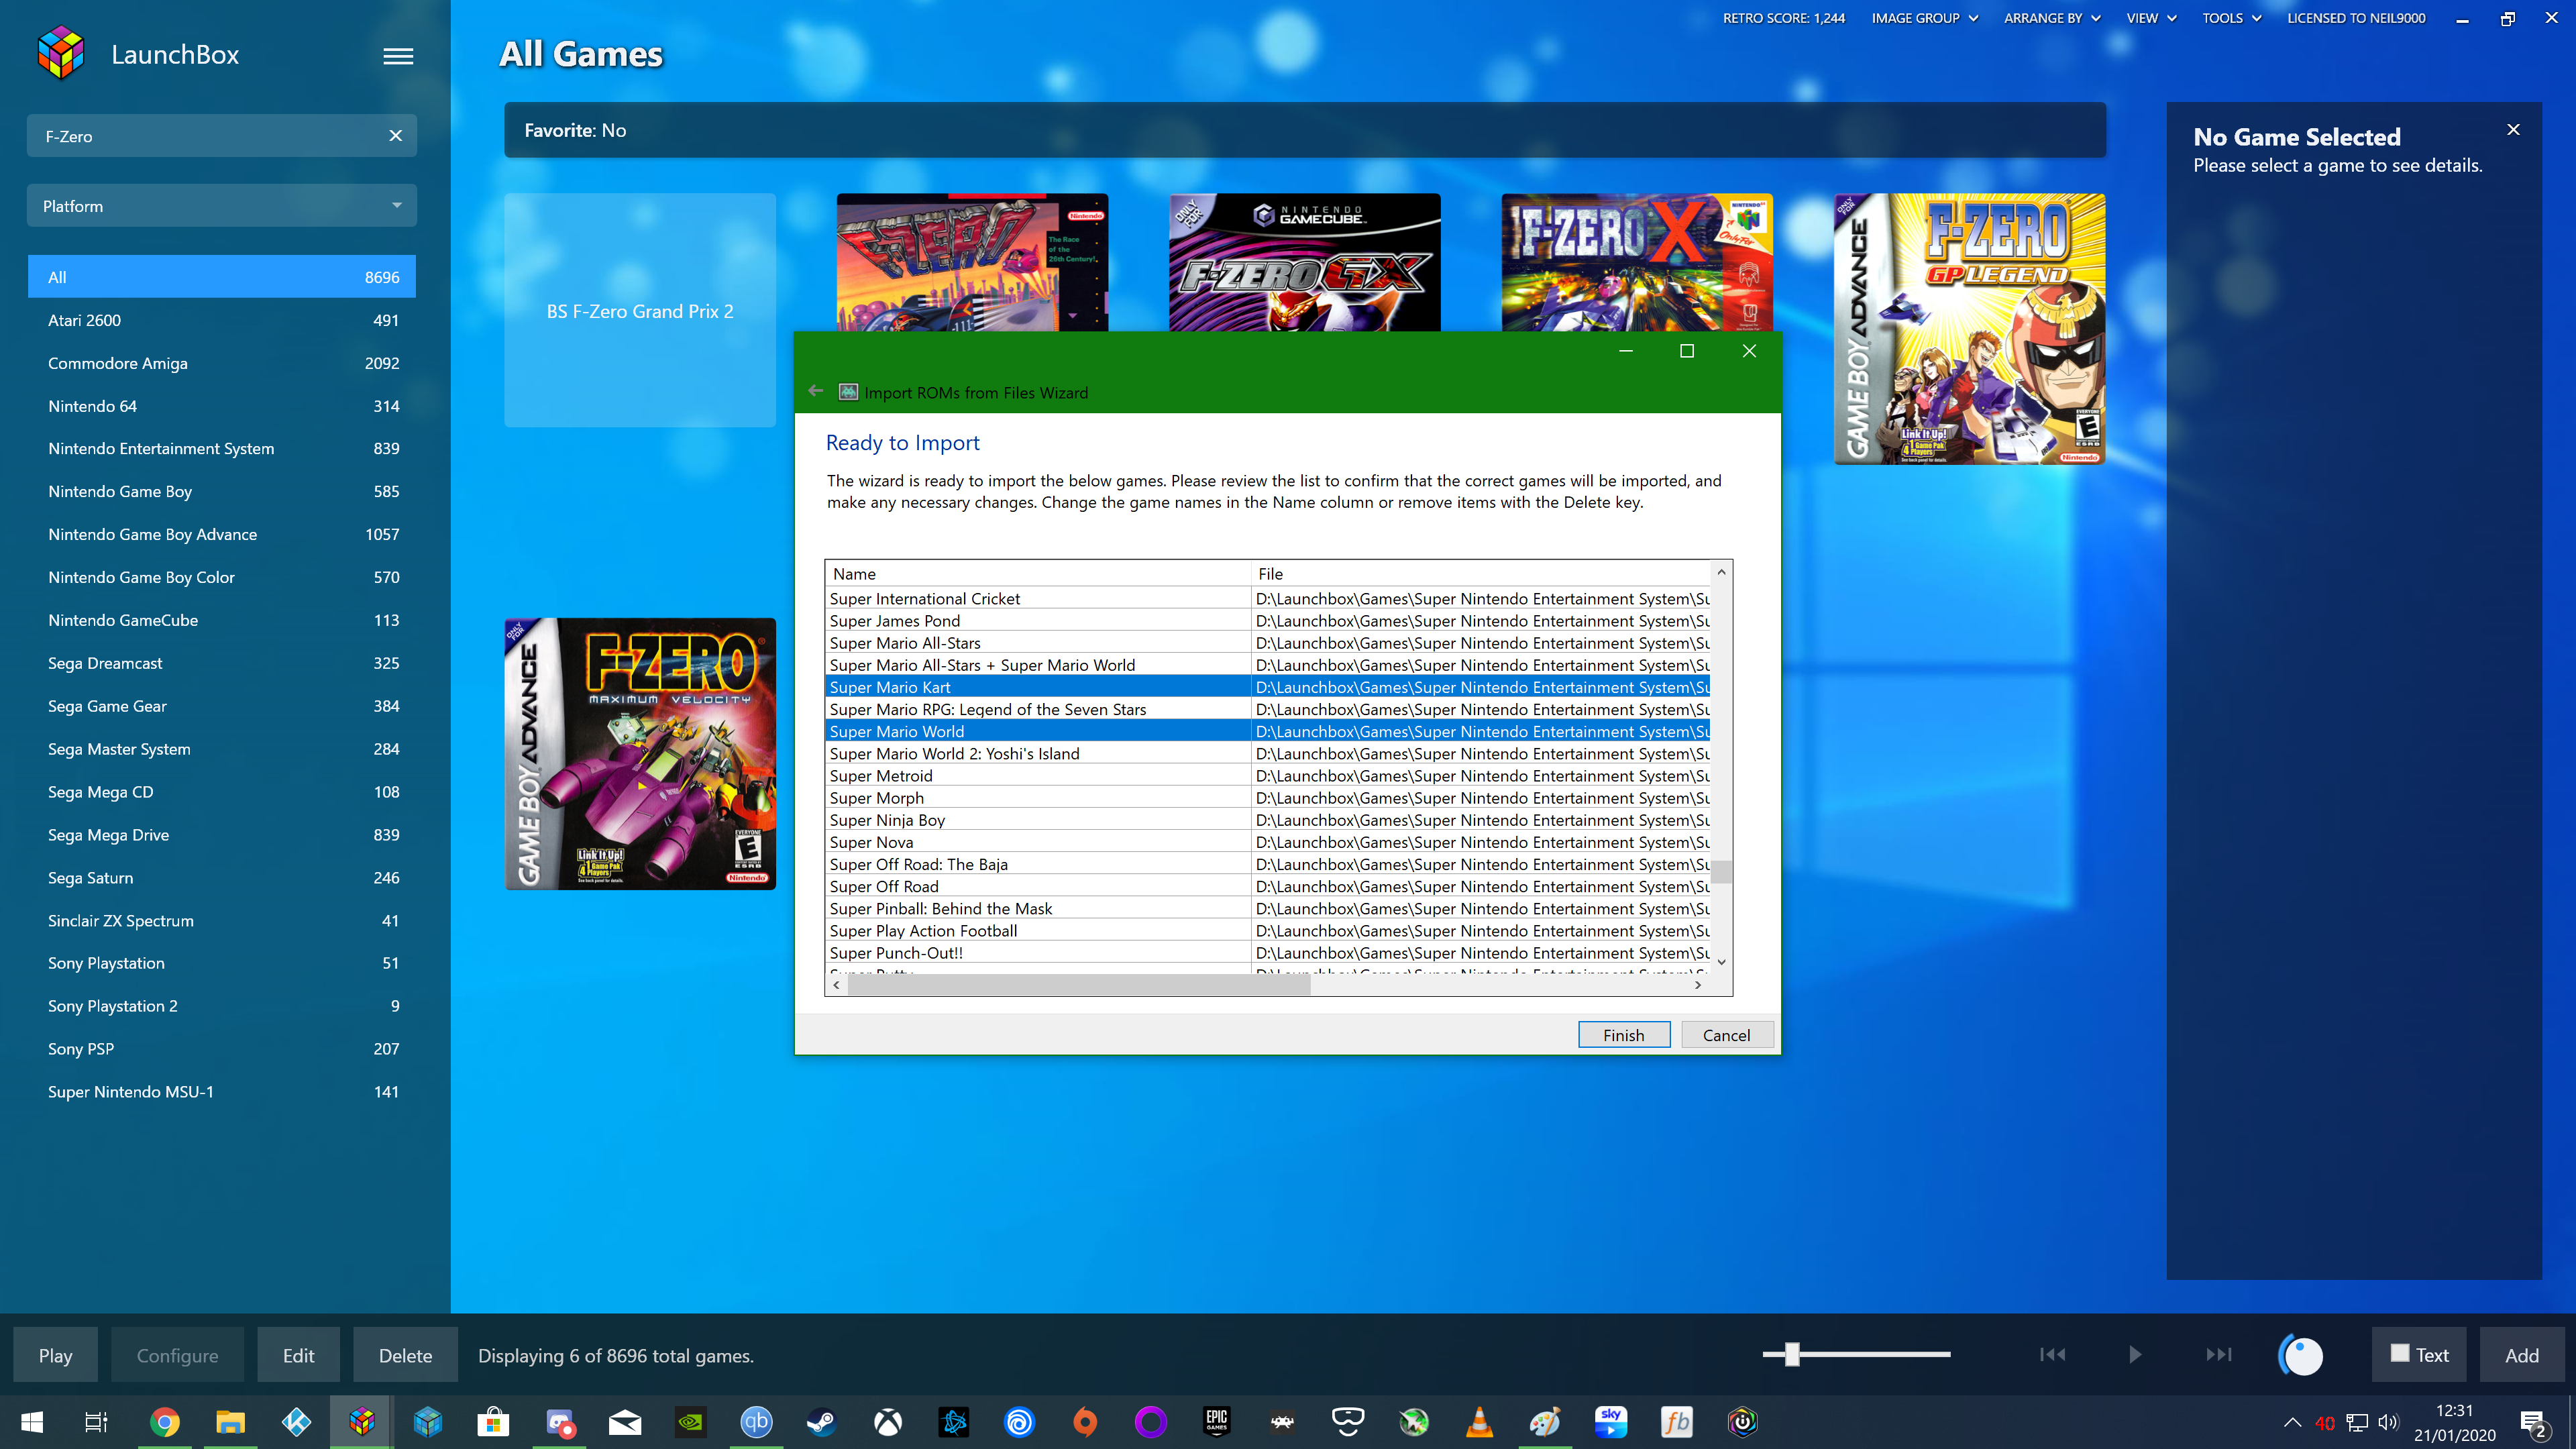The height and width of the screenshot is (1449, 2576).
Task: Open Origin from the taskbar
Action: (x=1085, y=1421)
